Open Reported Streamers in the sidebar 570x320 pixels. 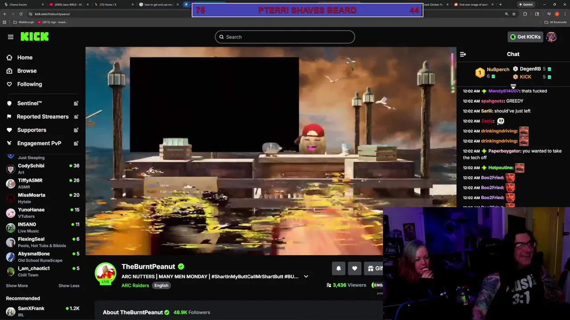[x=43, y=116]
